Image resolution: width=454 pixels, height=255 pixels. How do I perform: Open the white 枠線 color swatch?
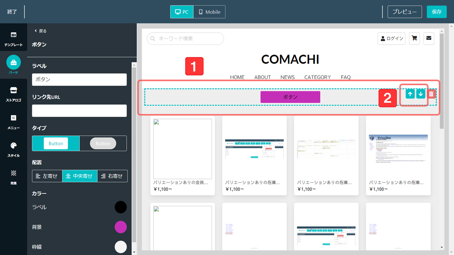point(121,247)
